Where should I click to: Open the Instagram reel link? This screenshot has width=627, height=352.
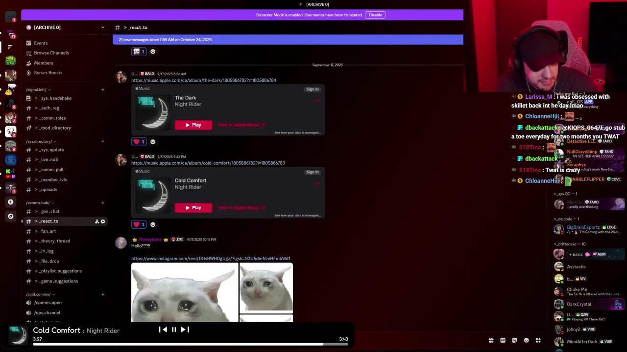(211, 259)
